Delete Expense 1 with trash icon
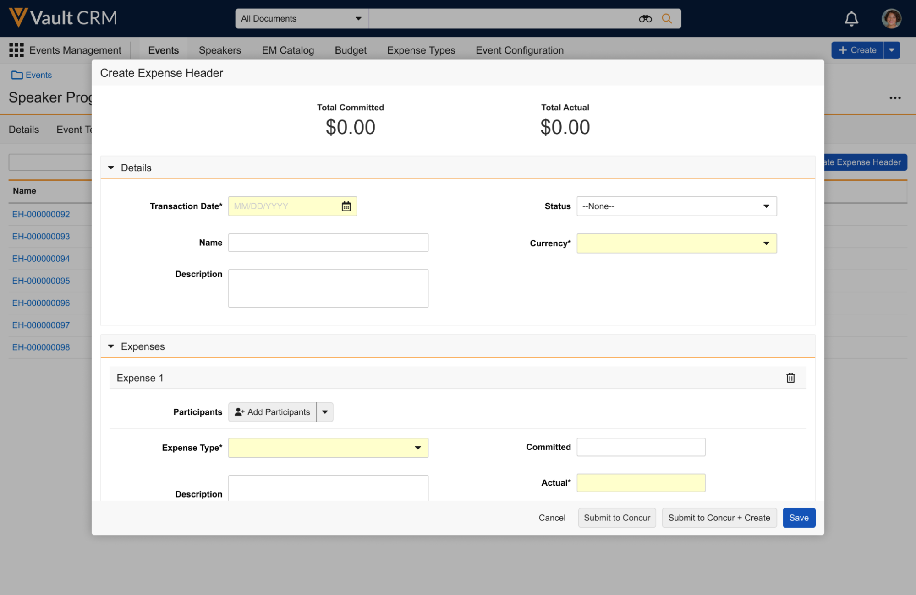This screenshot has height=595, width=916. tap(790, 378)
